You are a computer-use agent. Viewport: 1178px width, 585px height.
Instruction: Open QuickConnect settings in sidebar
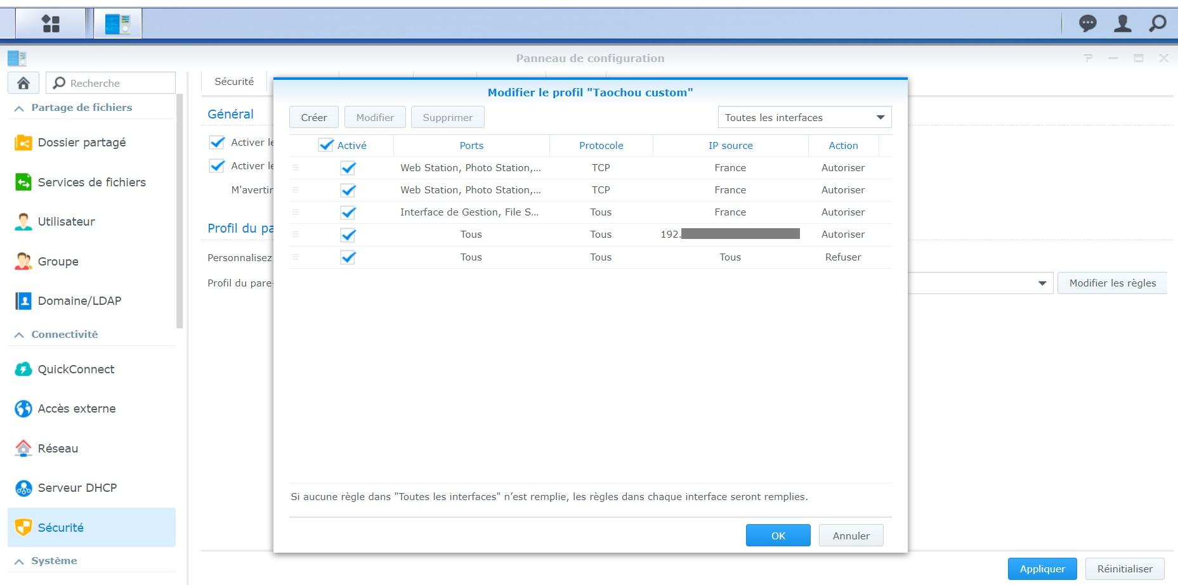pyautogui.click(x=76, y=370)
